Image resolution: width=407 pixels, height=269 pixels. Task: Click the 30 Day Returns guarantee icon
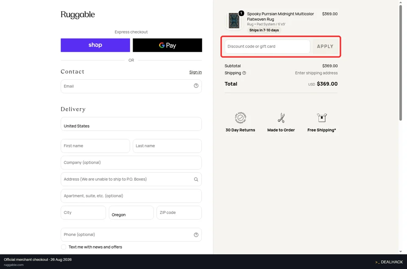pyautogui.click(x=240, y=118)
